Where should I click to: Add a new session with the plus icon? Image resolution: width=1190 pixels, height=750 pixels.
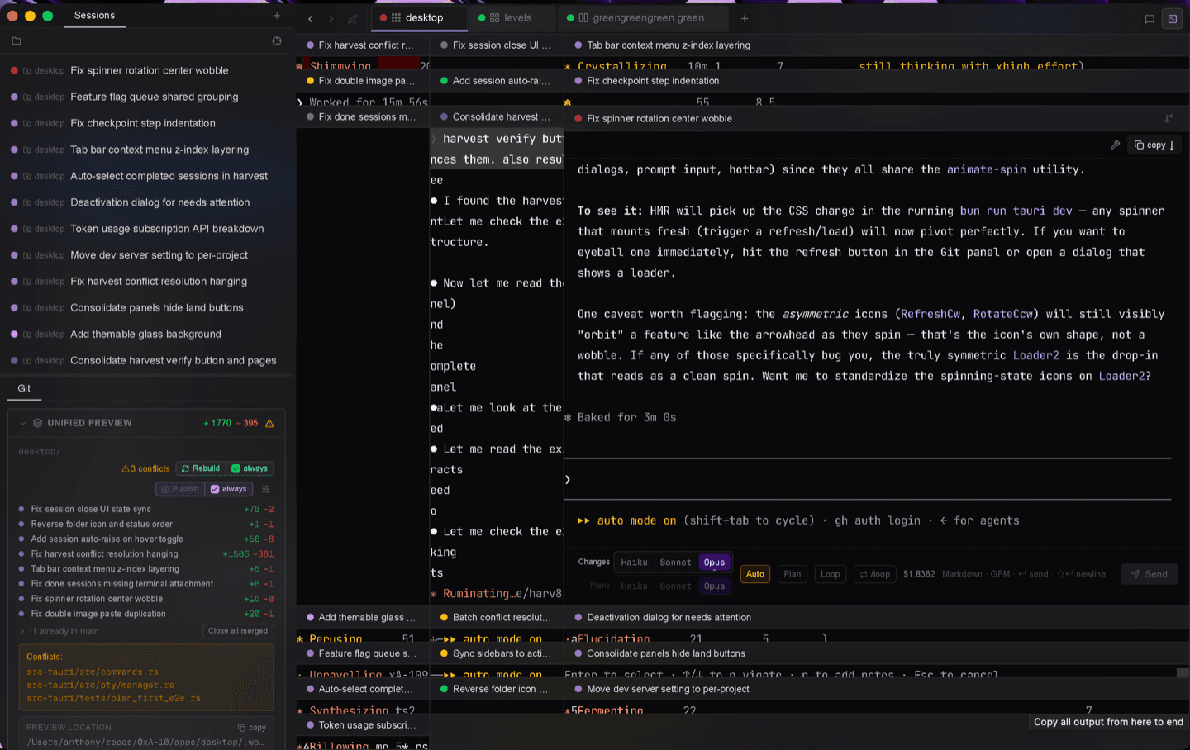click(277, 16)
